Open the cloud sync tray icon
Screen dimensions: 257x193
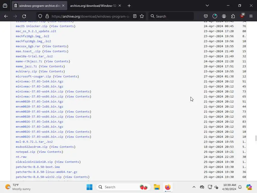tap(202, 187)
